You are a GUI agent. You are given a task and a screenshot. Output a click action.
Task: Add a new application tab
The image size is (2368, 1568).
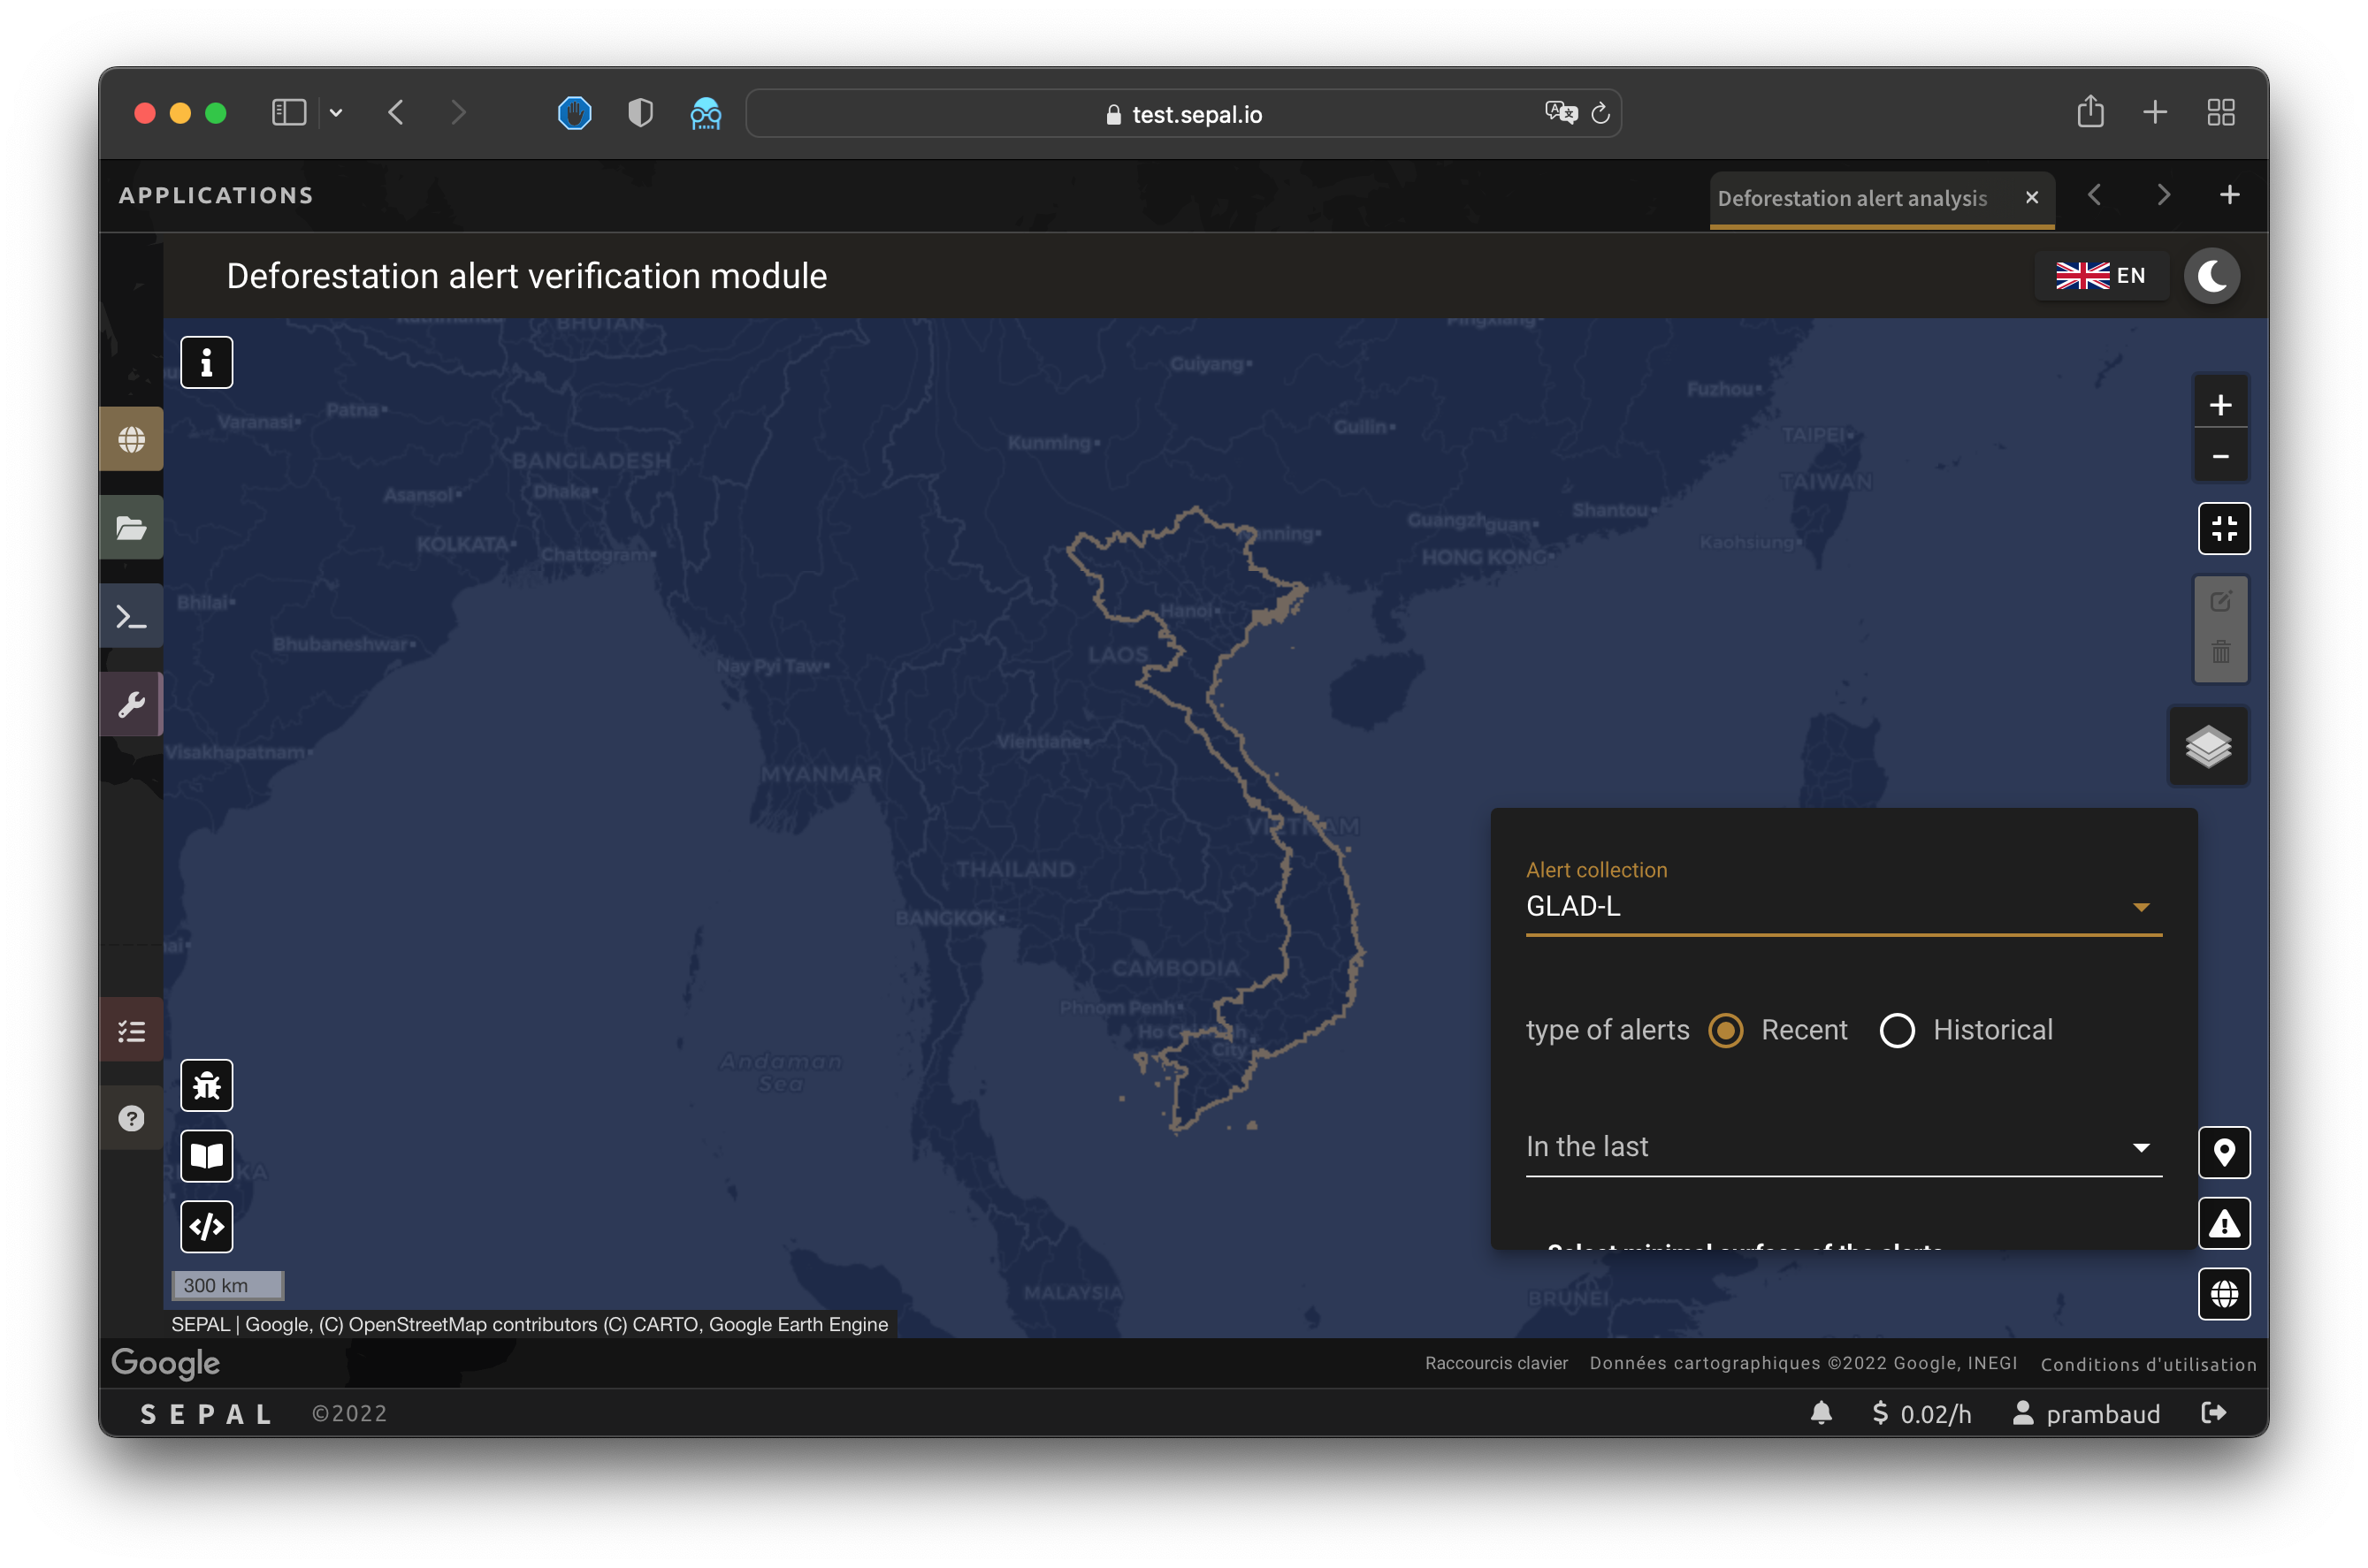[x=2229, y=195]
